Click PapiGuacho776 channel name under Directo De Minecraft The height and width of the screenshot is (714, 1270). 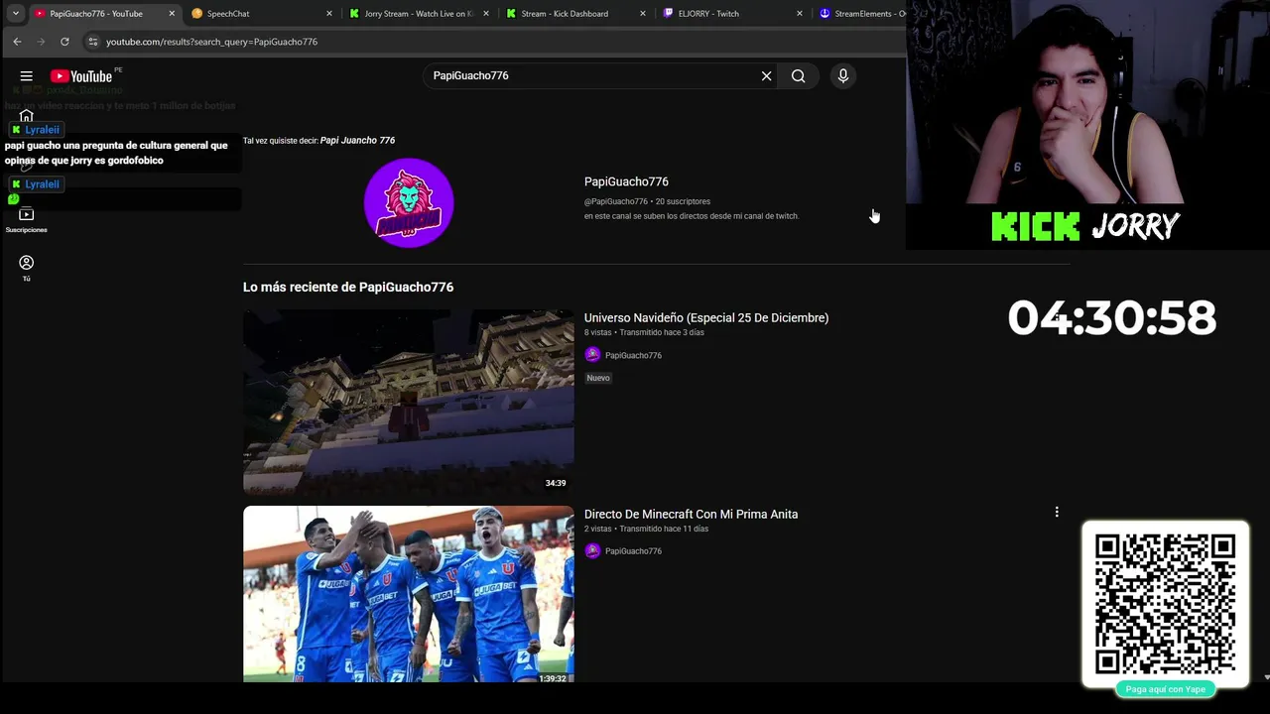(633, 551)
